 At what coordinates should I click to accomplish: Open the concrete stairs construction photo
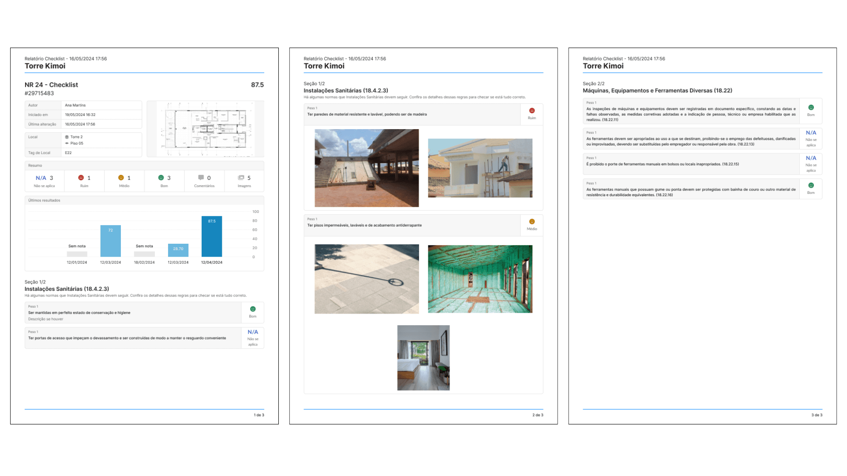(367, 168)
